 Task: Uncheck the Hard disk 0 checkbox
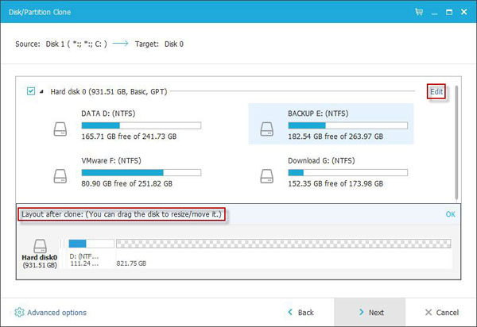31,91
